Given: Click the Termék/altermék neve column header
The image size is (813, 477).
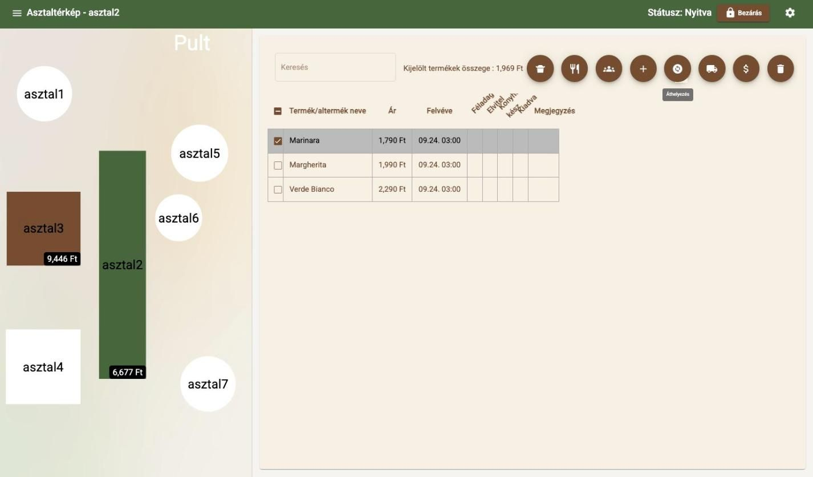Looking at the screenshot, I should pos(328,111).
